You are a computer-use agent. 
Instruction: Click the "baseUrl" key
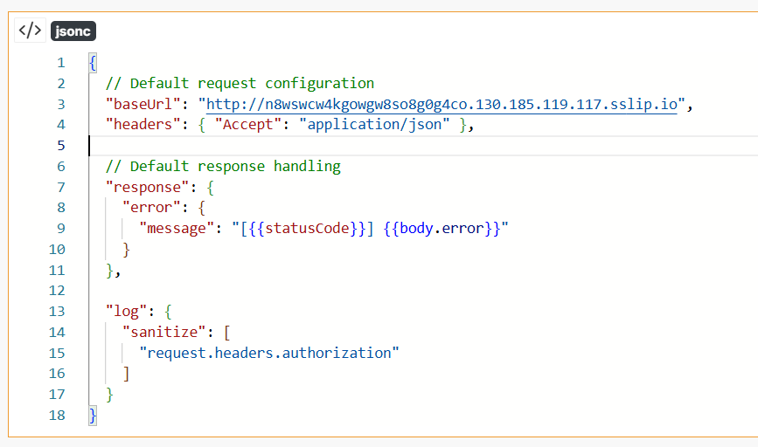coord(143,104)
